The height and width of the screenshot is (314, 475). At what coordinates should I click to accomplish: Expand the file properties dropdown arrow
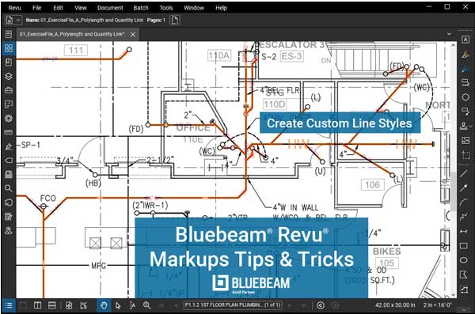18,20
